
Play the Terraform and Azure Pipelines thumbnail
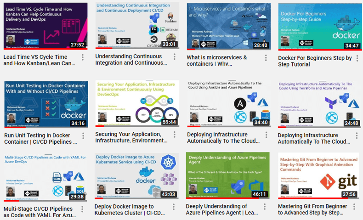click(320, 104)
